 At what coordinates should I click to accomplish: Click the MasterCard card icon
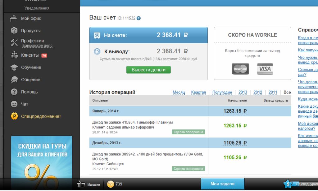240,69
